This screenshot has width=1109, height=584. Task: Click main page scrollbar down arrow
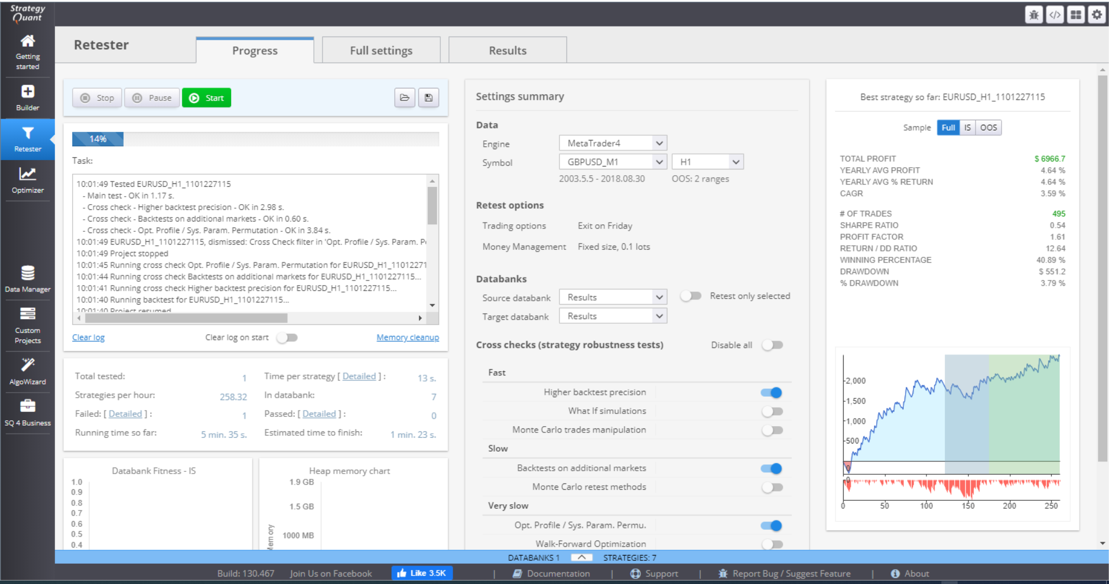pyautogui.click(x=1103, y=544)
